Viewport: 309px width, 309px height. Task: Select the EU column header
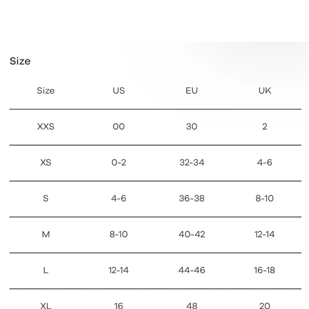point(192,91)
